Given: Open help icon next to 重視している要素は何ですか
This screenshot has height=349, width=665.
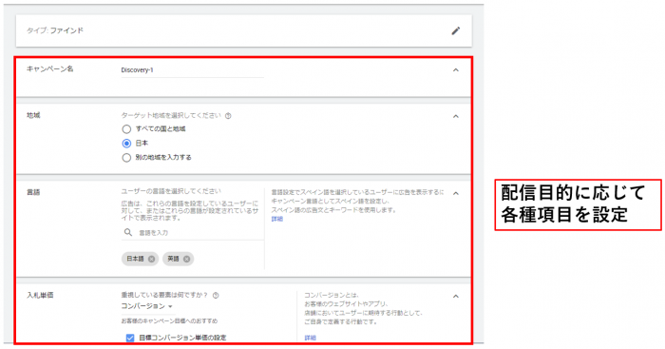Looking at the screenshot, I should (216, 296).
